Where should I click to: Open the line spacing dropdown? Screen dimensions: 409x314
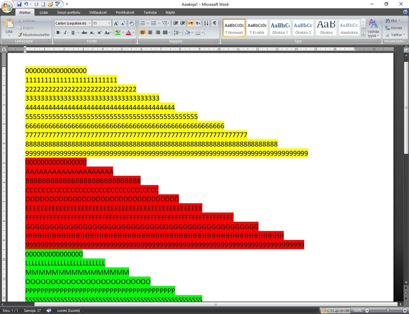(177, 33)
